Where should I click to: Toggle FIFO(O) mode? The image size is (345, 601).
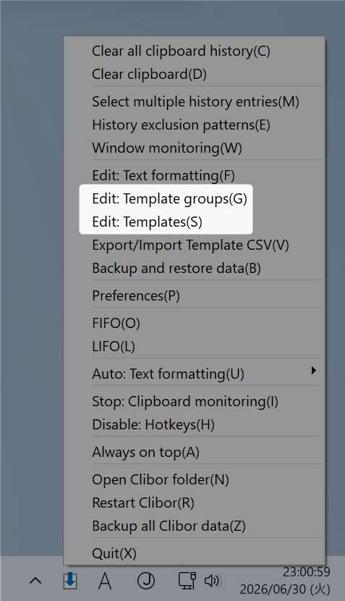[x=194, y=323]
